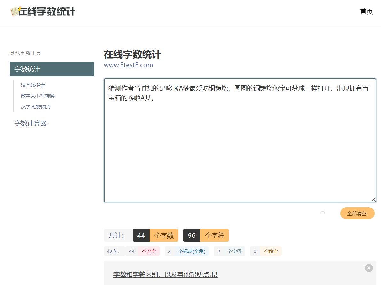Click the 44 个汉字 count badge

(x=143, y=251)
